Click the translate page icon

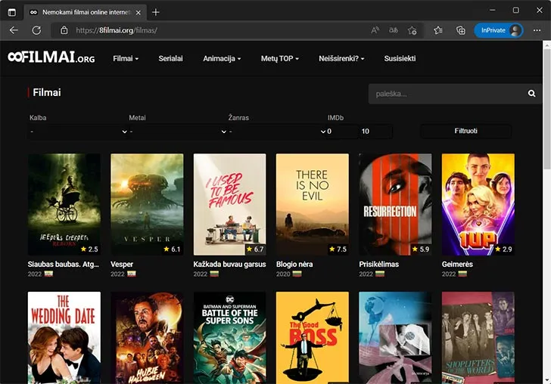(394, 30)
